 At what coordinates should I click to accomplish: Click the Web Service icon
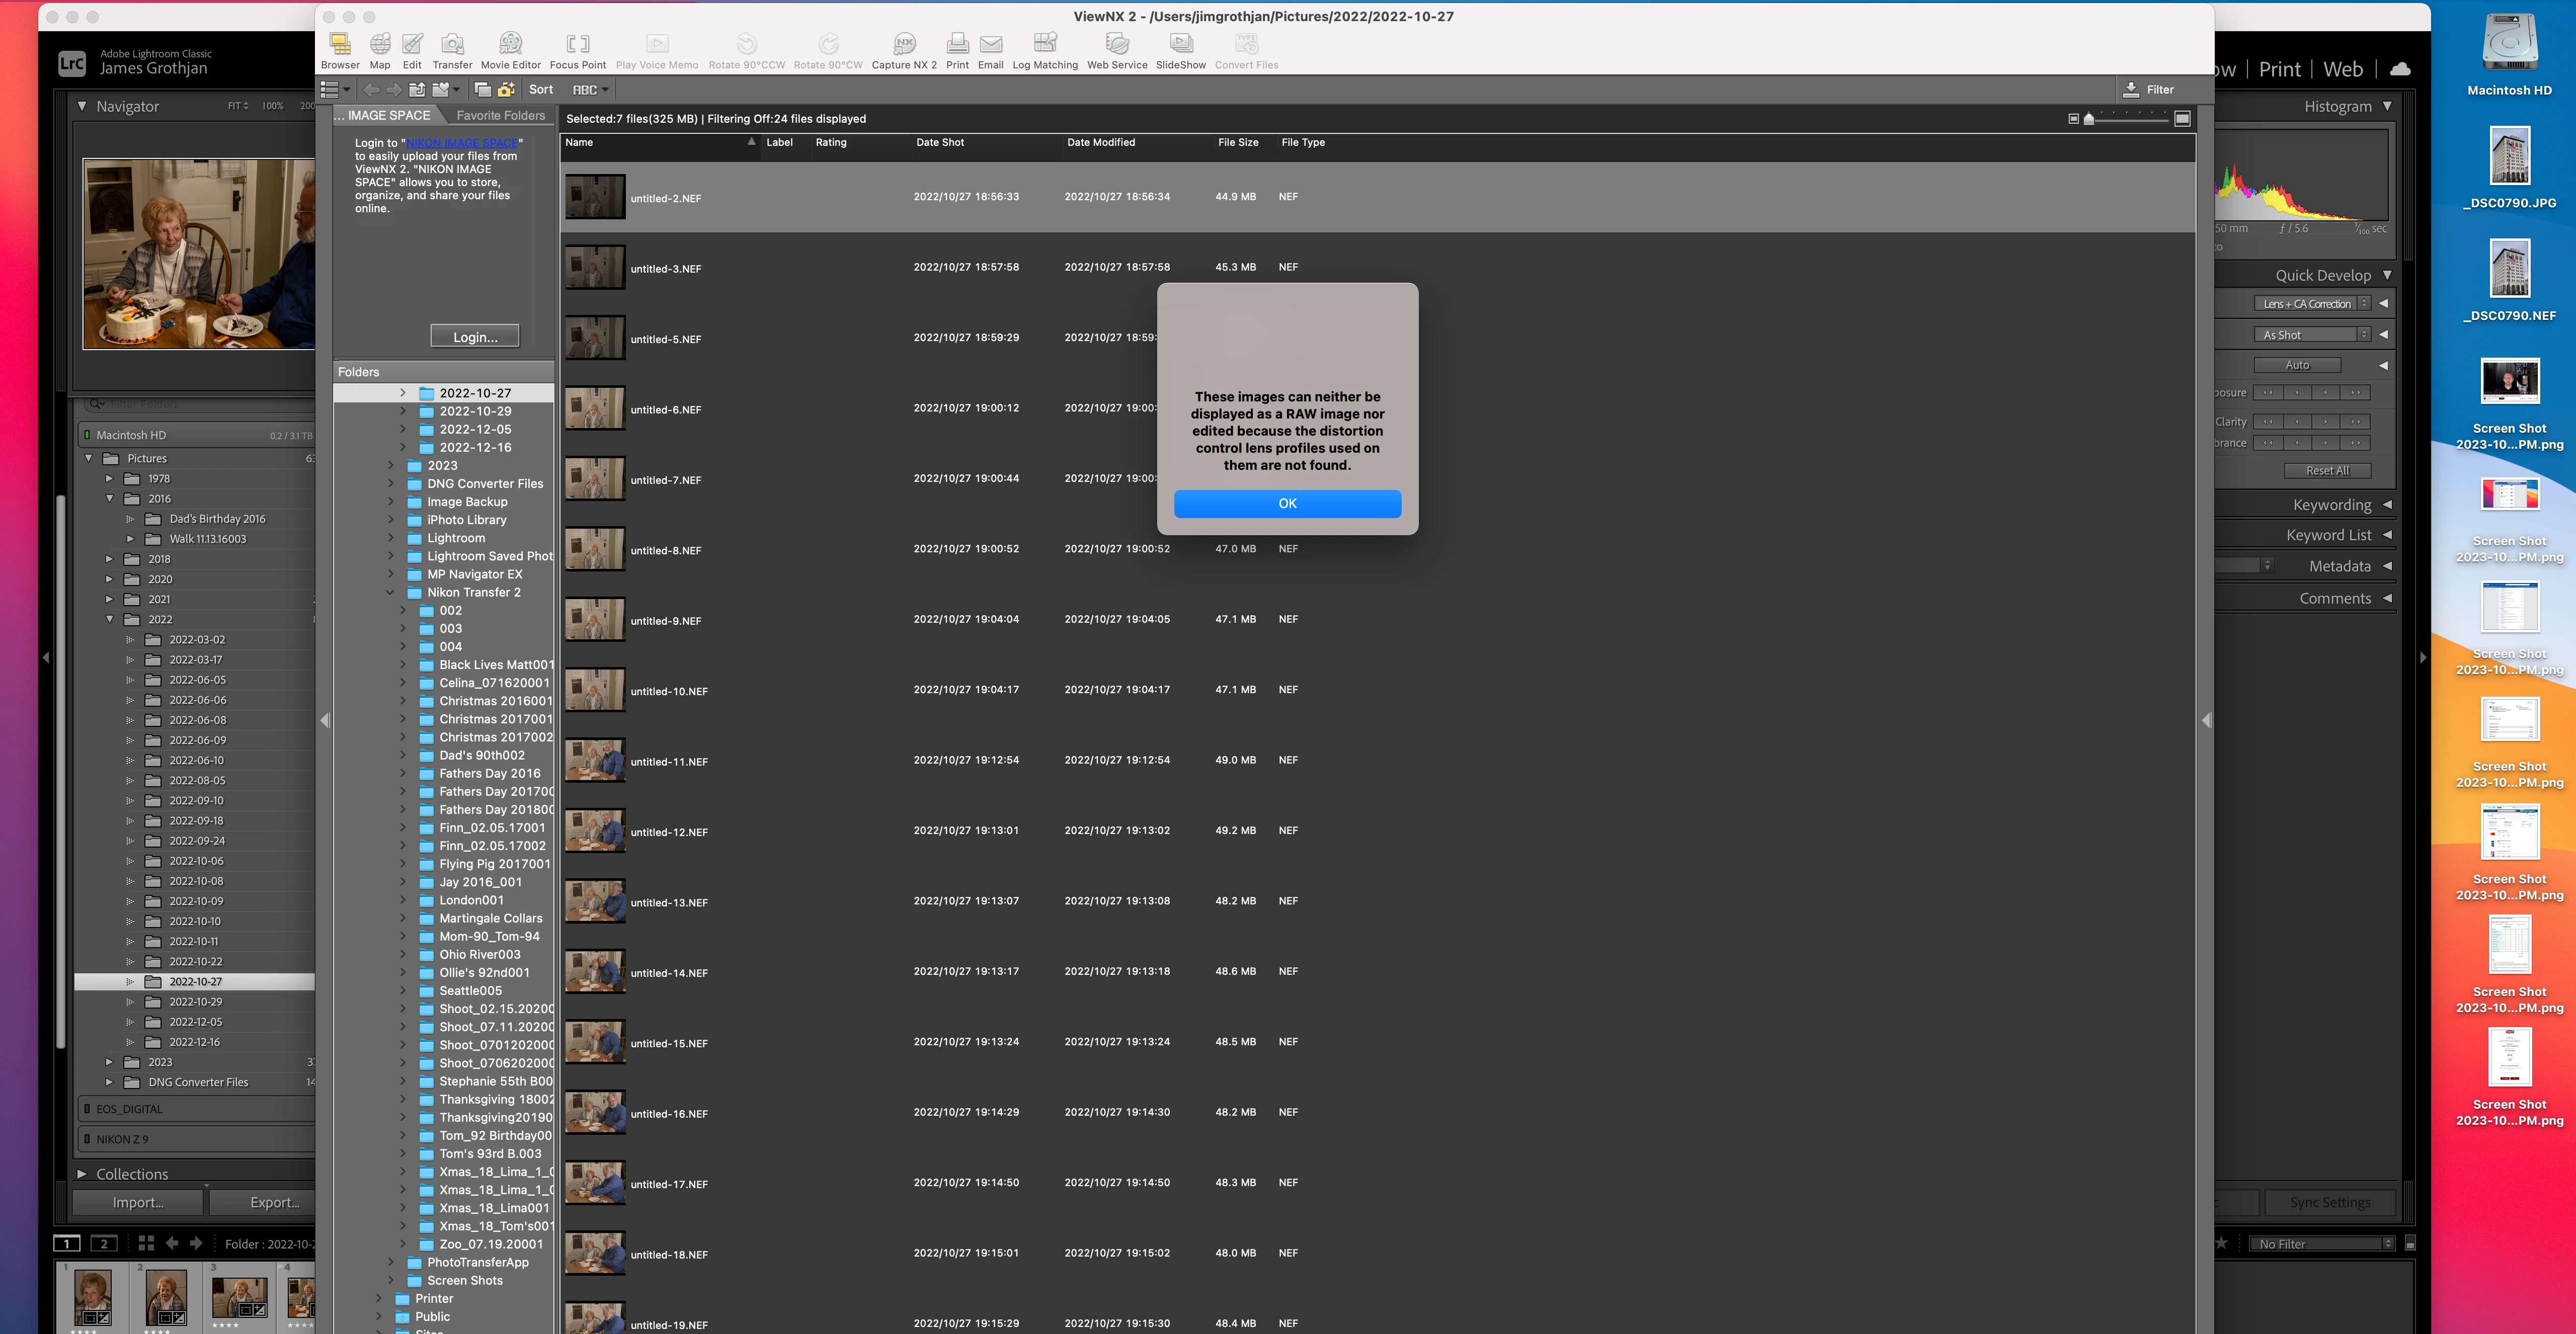[x=1117, y=45]
